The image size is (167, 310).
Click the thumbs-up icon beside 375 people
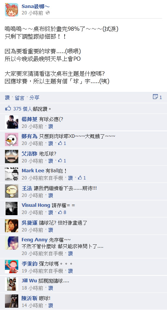tap(8, 109)
